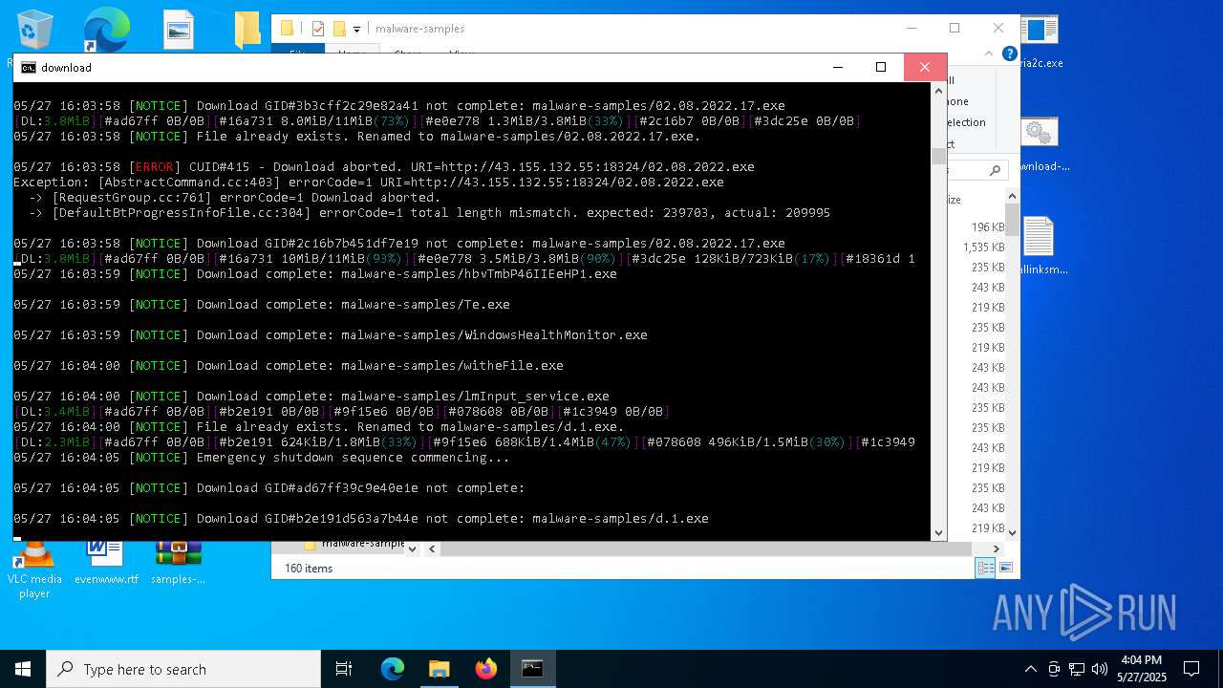Click Explorer horizontal scrollbar right arrow
Viewport: 1223px width, 688px height.
point(996,548)
